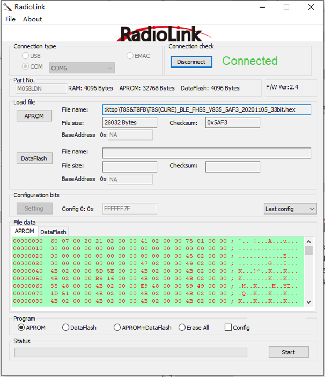Enable the Config checkbox
The image size is (325, 377).
(x=228, y=328)
